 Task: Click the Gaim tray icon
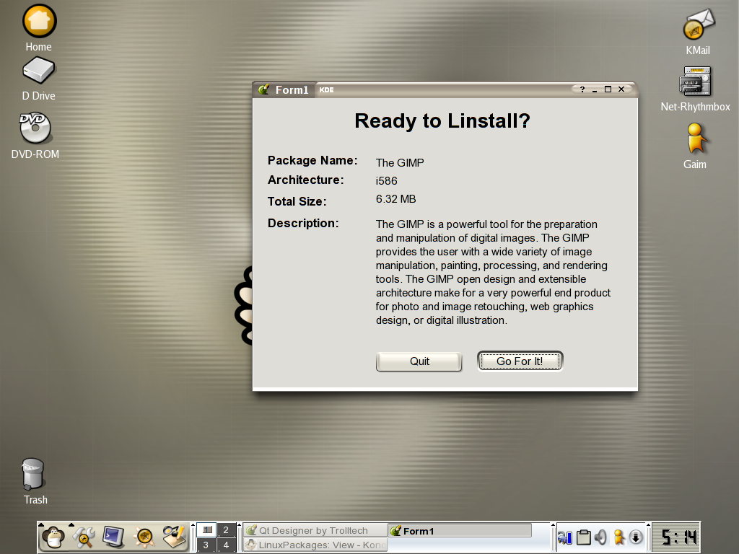(618, 537)
